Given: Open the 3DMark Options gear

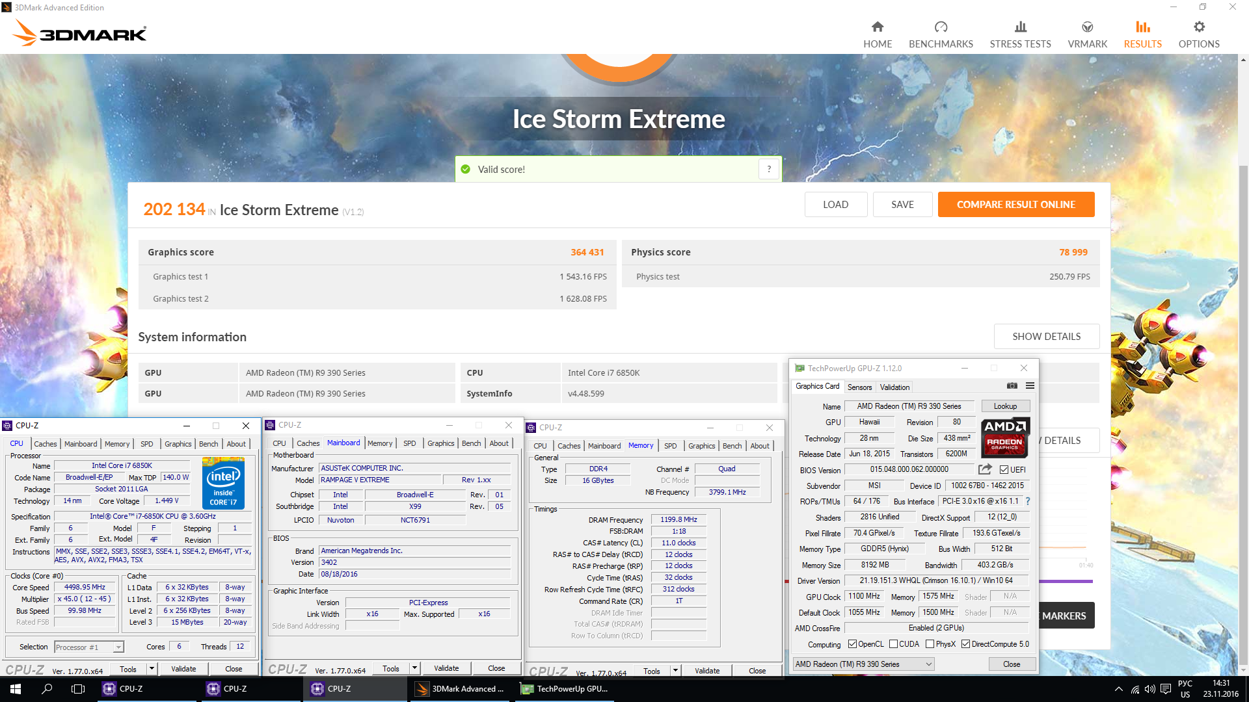Looking at the screenshot, I should click(1199, 27).
